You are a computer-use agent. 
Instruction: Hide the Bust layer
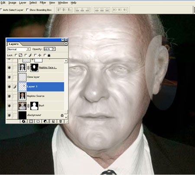[9, 106]
